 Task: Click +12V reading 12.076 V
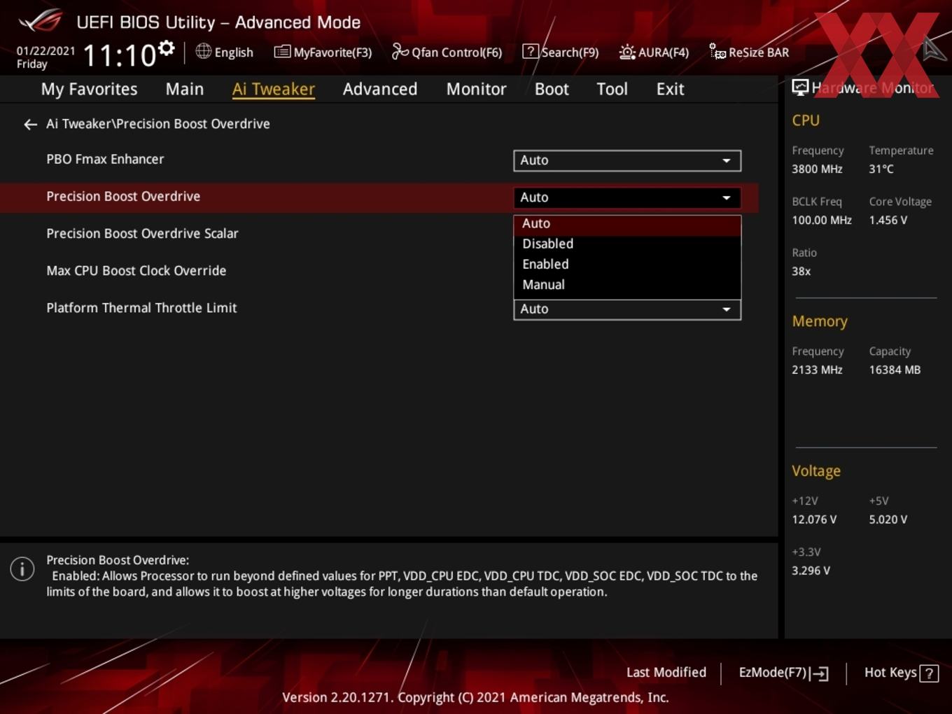814,519
